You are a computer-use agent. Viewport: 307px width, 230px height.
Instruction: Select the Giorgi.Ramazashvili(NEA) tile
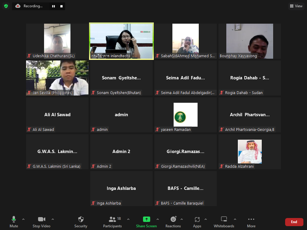click(x=186, y=152)
